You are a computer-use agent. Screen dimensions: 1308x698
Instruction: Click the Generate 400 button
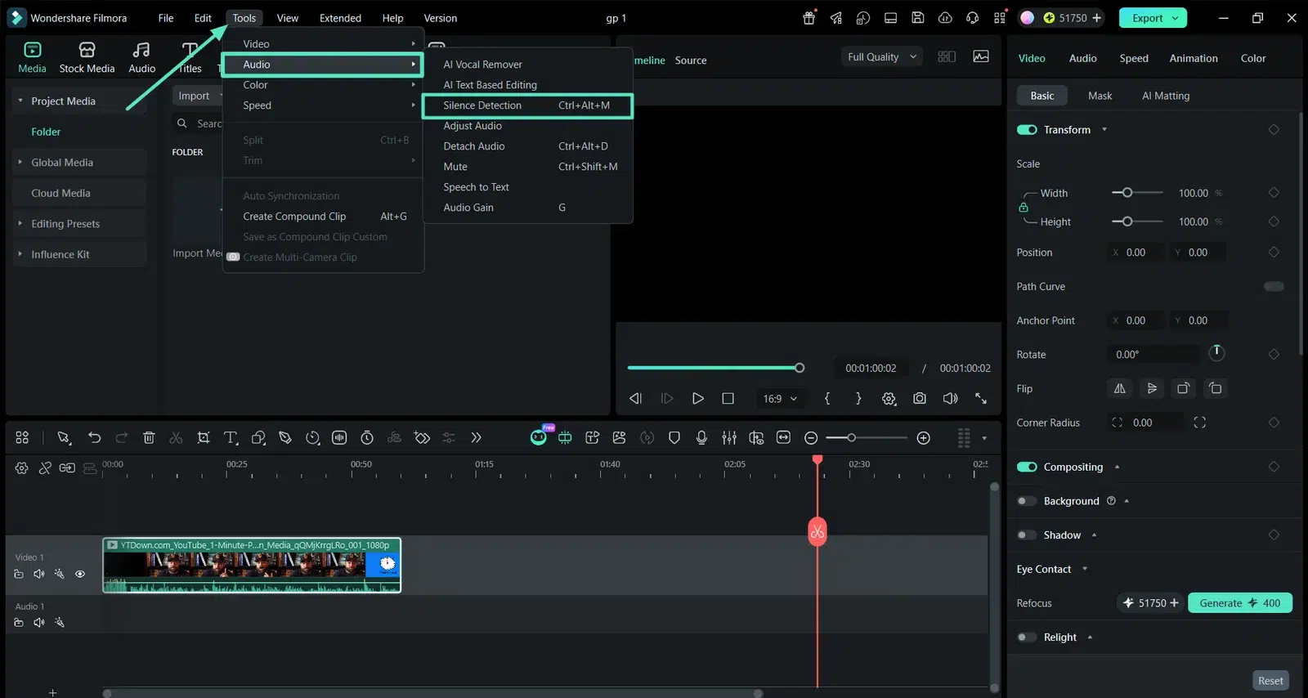pos(1240,603)
